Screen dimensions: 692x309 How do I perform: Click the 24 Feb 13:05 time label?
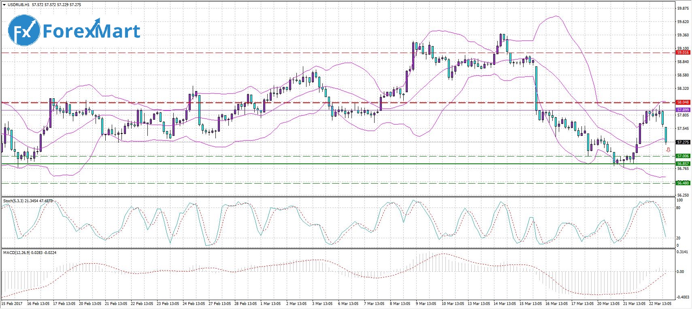pos(194,304)
